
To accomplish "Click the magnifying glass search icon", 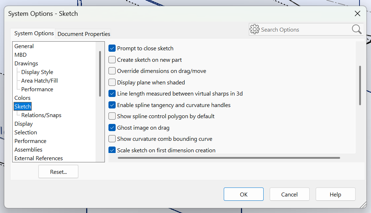I will 356,29.
